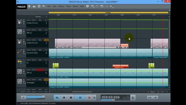Open the Help menu

(82, 6)
